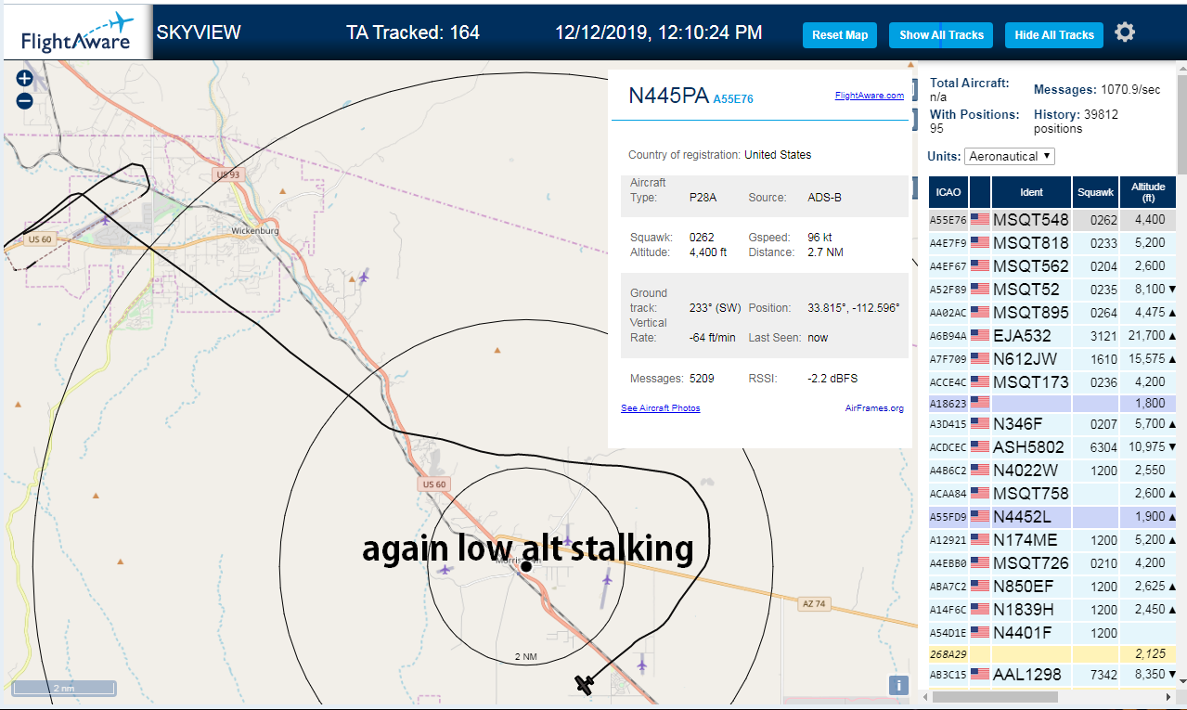This screenshot has width=1187, height=710.
Task: Select the N612JW aircraft row
Action: click(x=1052, y=359)
